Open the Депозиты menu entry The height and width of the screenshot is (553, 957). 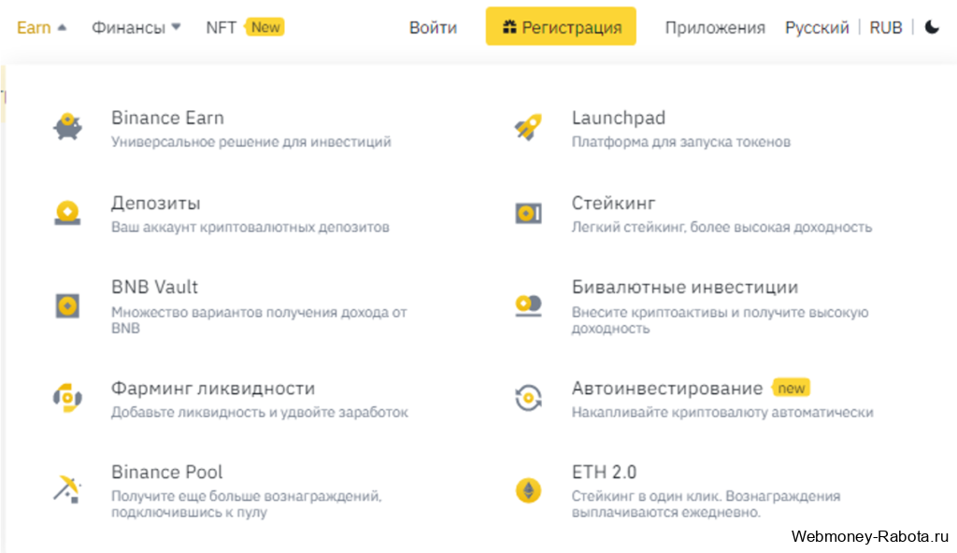(x=156, y=204)
